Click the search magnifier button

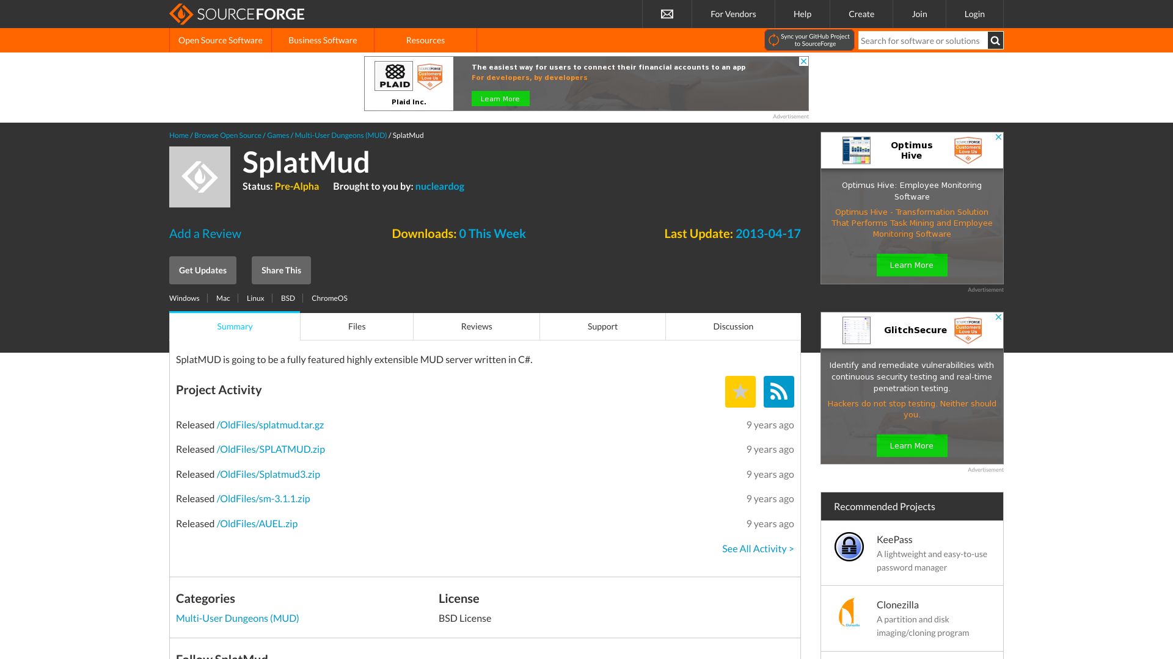click(x=995, y=41)
